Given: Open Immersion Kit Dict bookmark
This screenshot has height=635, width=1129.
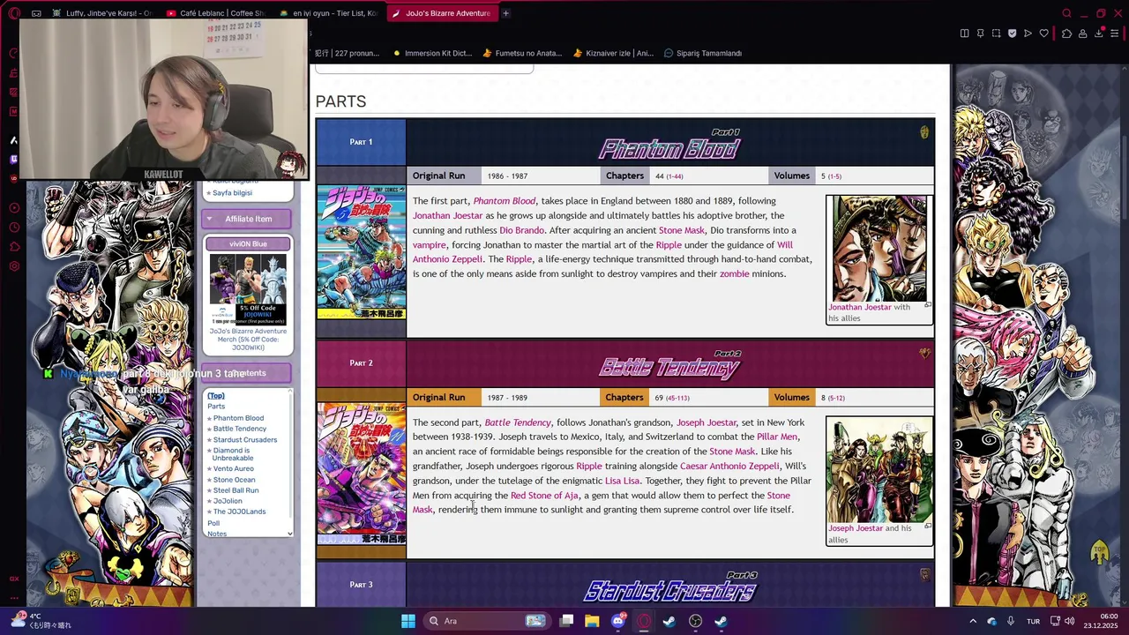Looking at the screenshot, I should pyautogui.click(x=432, y=53).
